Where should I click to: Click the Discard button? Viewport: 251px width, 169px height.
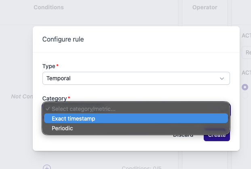pos(183,135)
